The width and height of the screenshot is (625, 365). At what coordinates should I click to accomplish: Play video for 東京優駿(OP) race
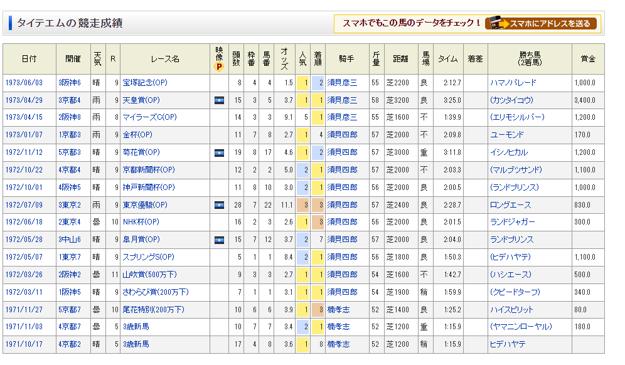click(219, 205)
